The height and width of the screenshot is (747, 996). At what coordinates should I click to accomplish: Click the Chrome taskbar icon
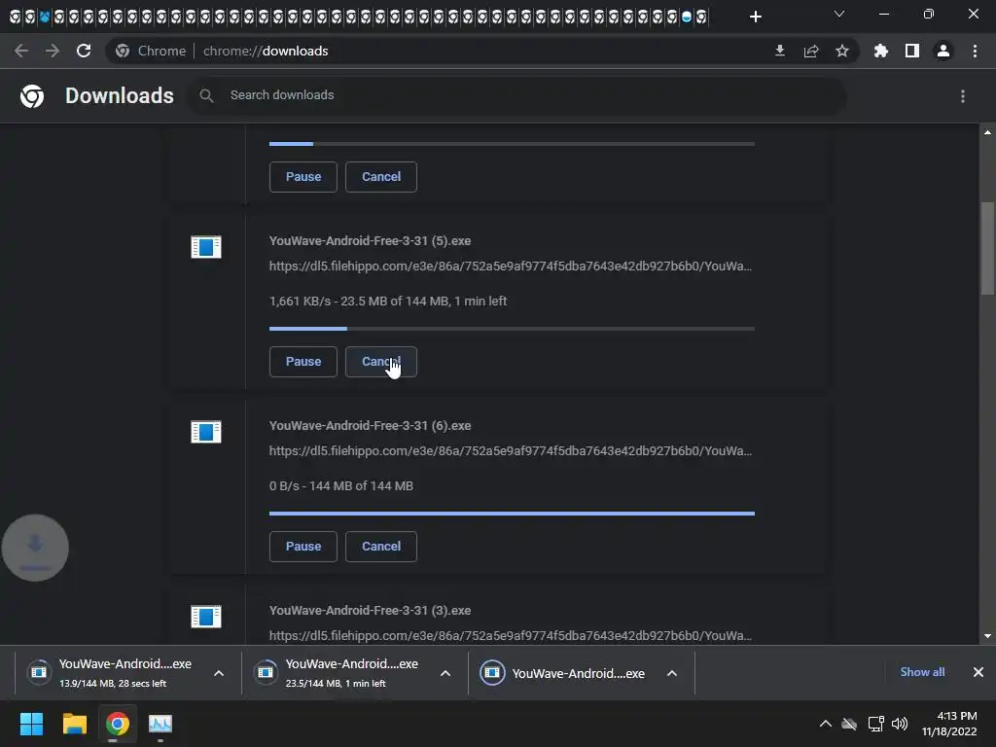point(118,724)
